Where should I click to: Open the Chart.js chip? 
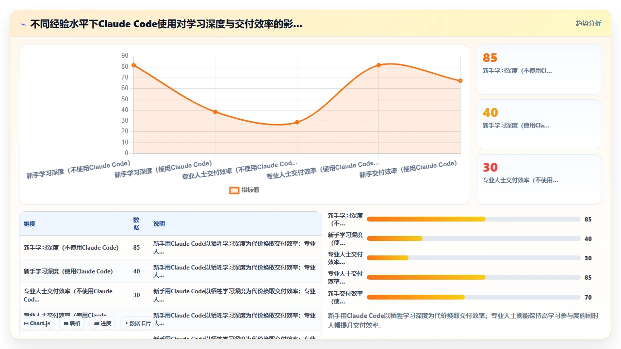pos(37,323)
